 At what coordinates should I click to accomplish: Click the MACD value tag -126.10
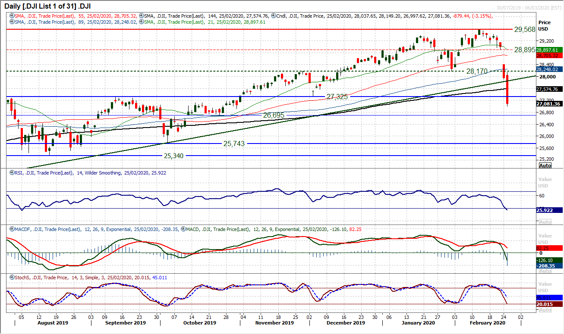coord(549,260)
